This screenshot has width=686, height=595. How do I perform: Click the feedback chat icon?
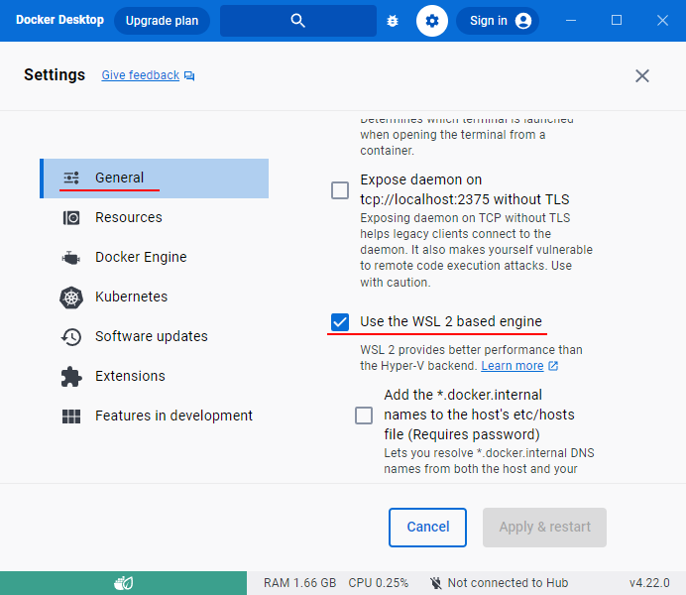(189, 76)
